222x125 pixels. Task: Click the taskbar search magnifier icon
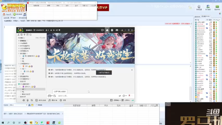[x=8, y=122]
